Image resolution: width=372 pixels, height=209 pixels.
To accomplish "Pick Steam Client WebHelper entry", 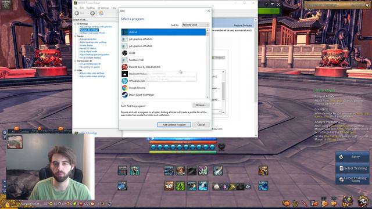I will [163, 95].
